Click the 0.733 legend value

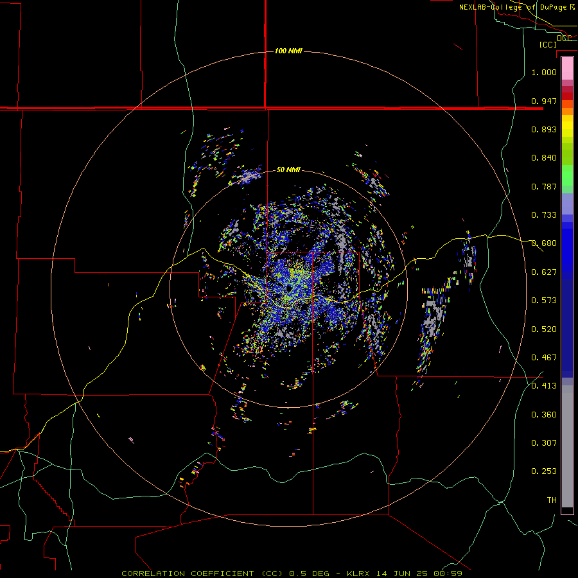tap(544, 215)
